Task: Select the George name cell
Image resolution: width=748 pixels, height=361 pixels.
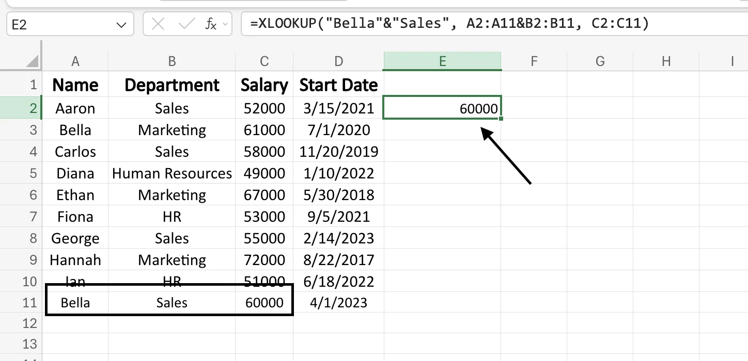Action: (x=75, y=238)
